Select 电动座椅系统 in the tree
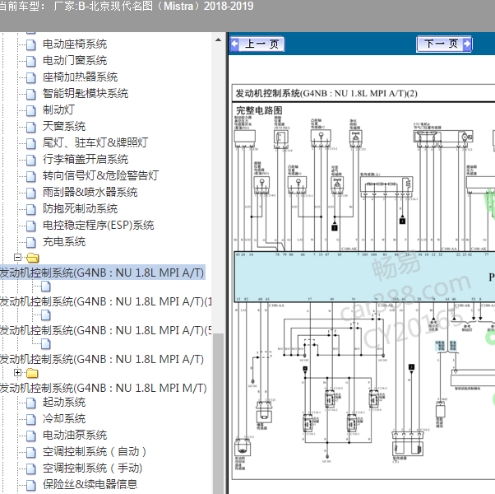 (75, 44)
